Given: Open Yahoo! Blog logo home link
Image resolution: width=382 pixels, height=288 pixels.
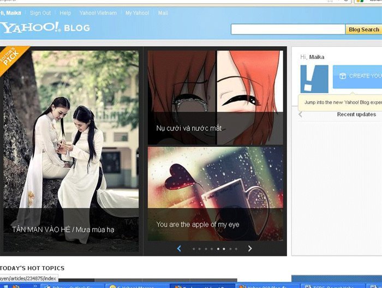Looking at the screenshot, I should (x=45, y=27).
